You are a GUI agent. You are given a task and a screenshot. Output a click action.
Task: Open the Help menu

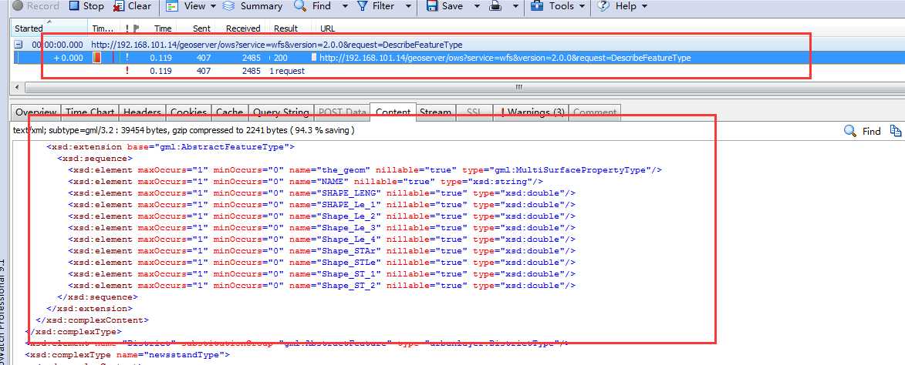[x=622, y=5]
